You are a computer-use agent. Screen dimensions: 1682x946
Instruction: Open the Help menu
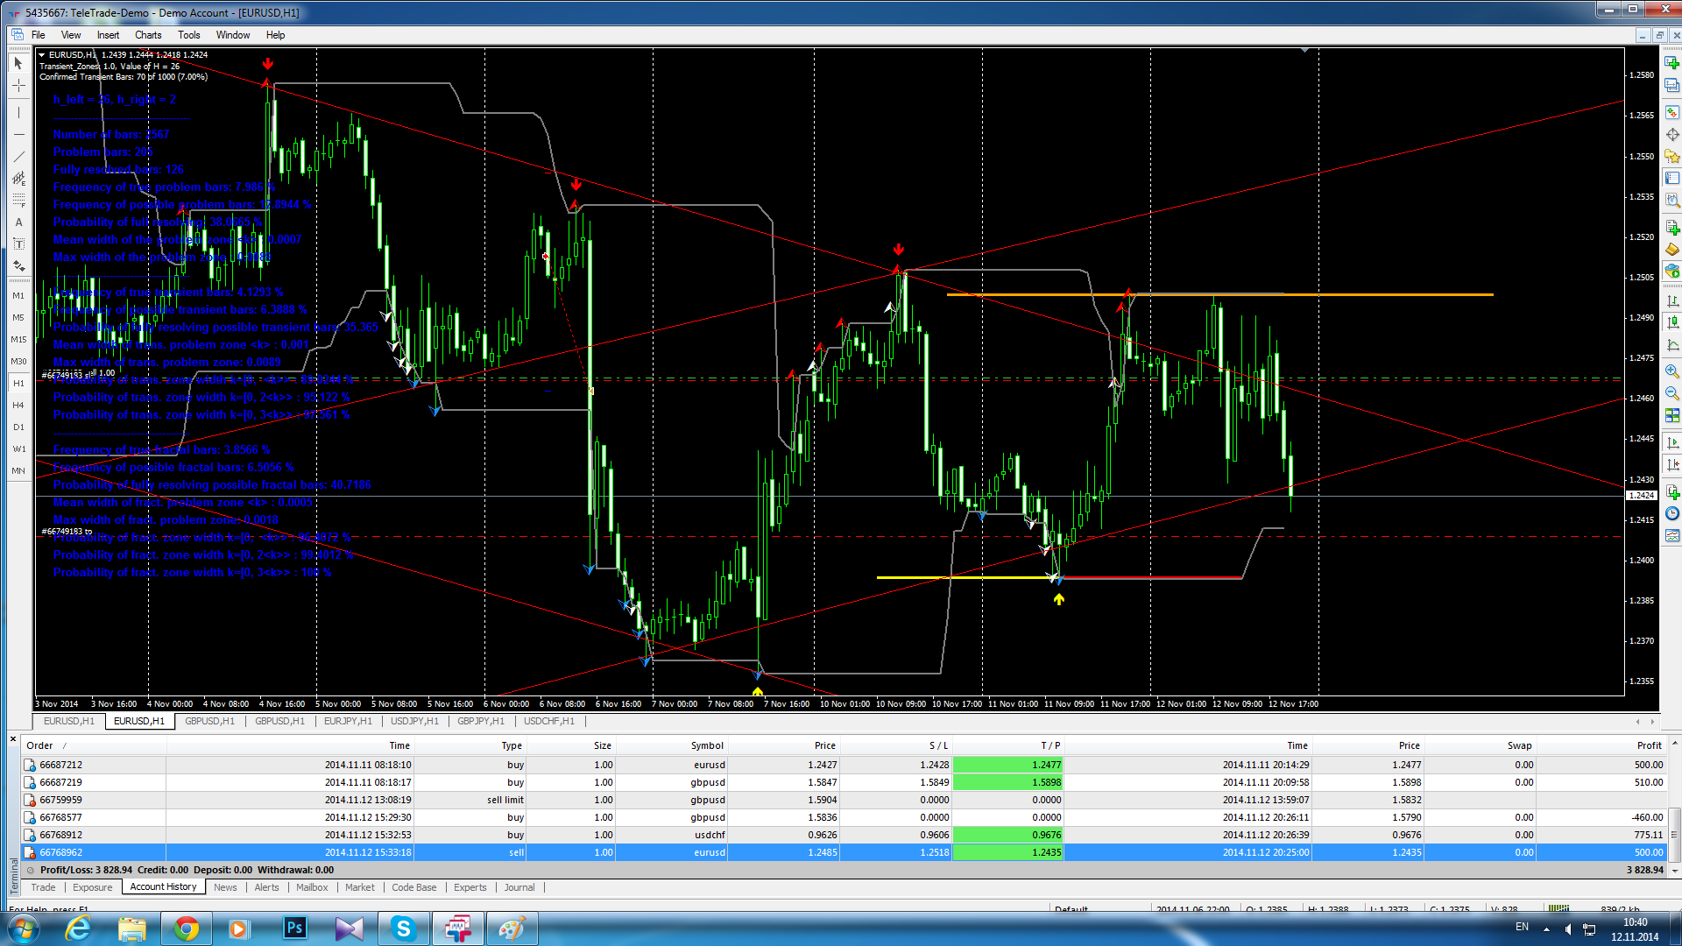coord(275,35)
